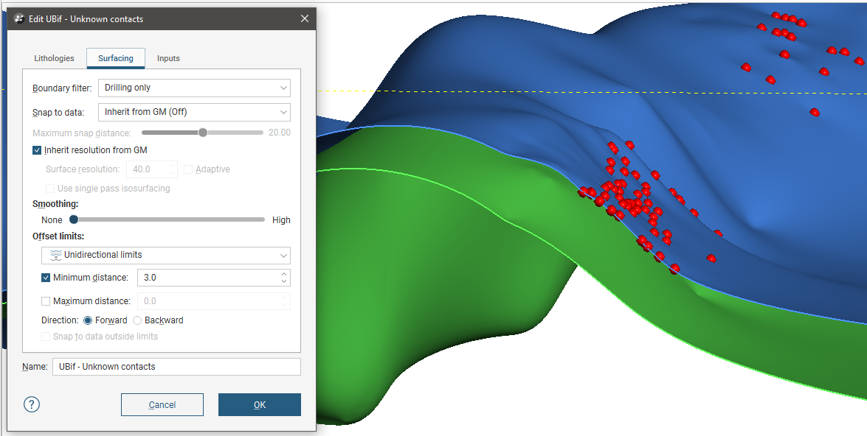
Task: Confirm with the OK button
Action: pyautogui.click(x=259, y=405)
